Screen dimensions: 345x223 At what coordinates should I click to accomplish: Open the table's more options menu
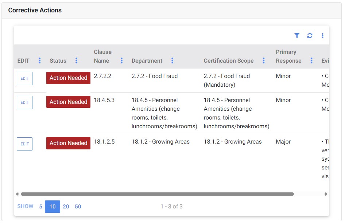tap(322, 36)
